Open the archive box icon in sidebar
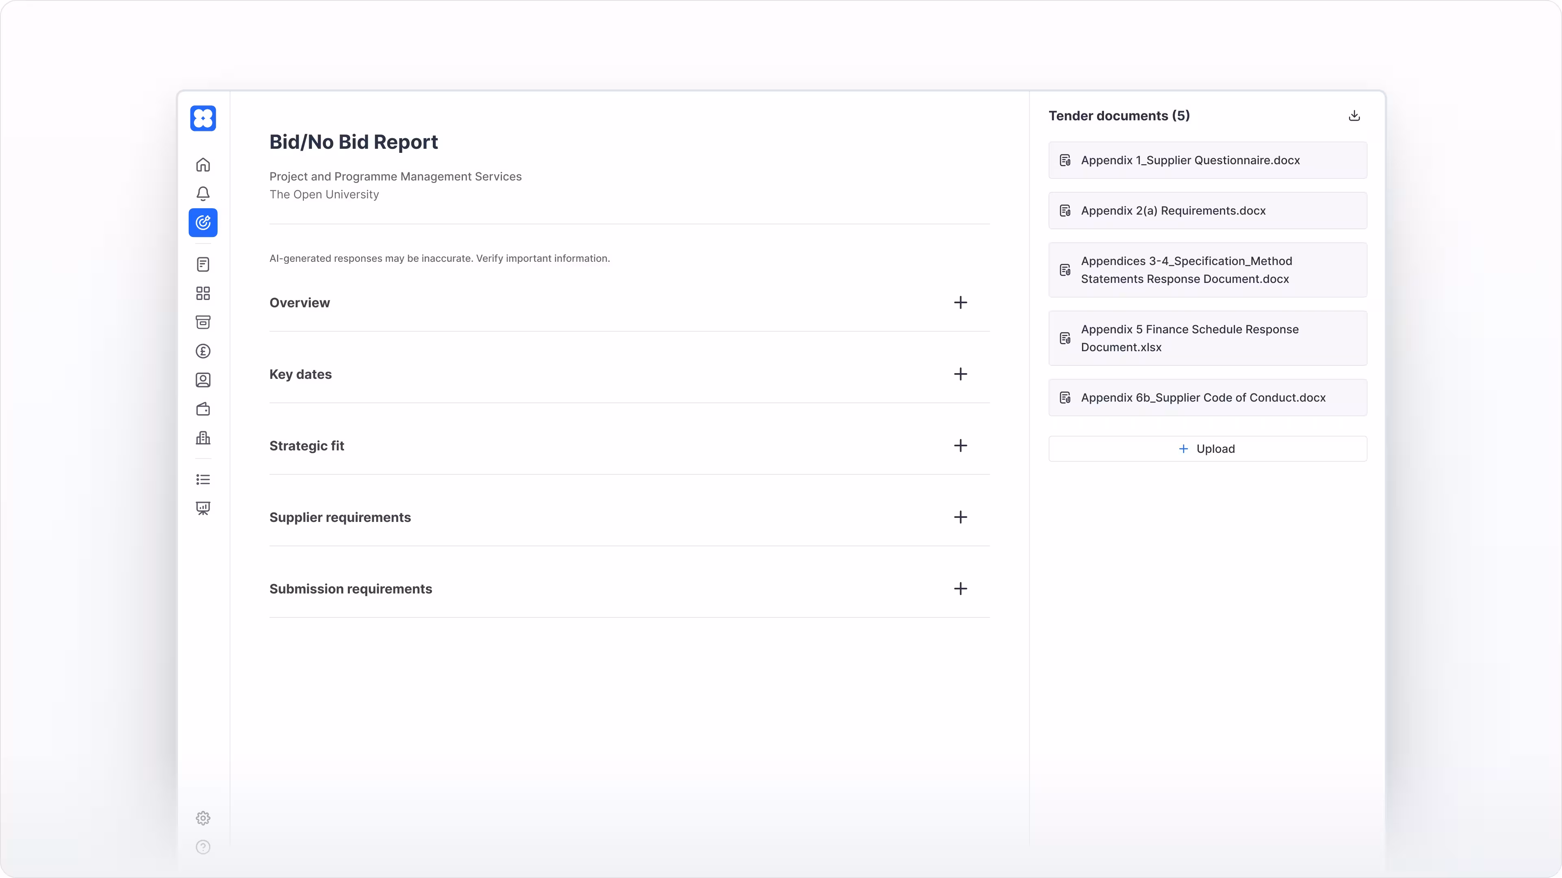This screenshot has height=878, width=1562. coord(203,322)
